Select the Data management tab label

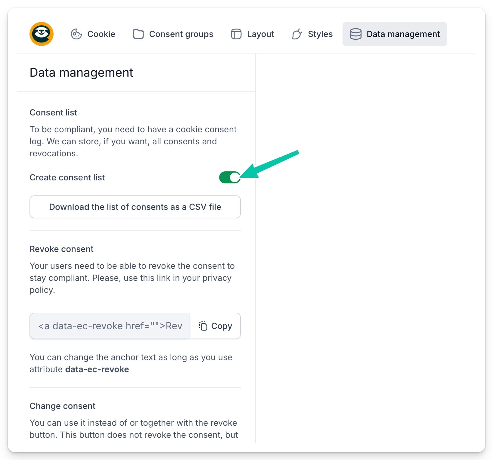coord(403,34)
